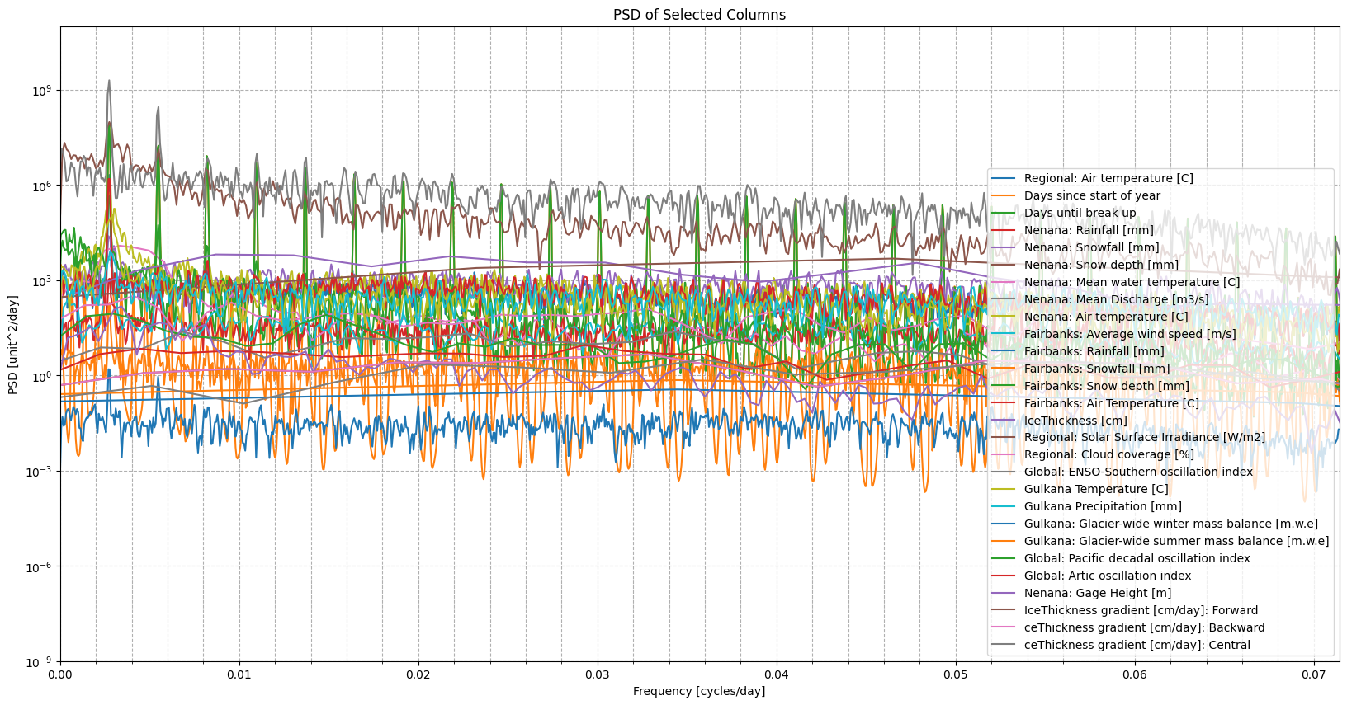Click x-axis tick label '0.02'

418,674
